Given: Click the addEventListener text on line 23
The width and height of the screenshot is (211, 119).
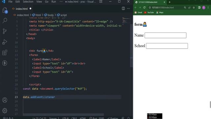Looking at the screenshot, I should point(43,97).
